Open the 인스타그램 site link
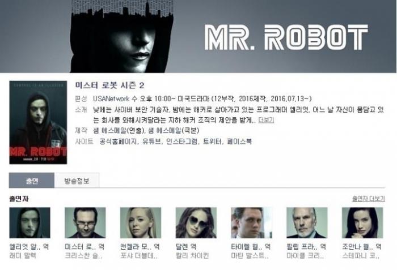 [182, 142]
